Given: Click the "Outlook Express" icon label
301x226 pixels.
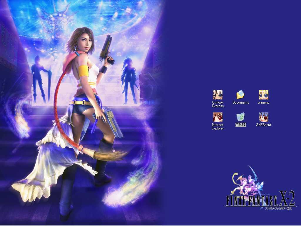Looking at the screenshot, I should point(218,104).
